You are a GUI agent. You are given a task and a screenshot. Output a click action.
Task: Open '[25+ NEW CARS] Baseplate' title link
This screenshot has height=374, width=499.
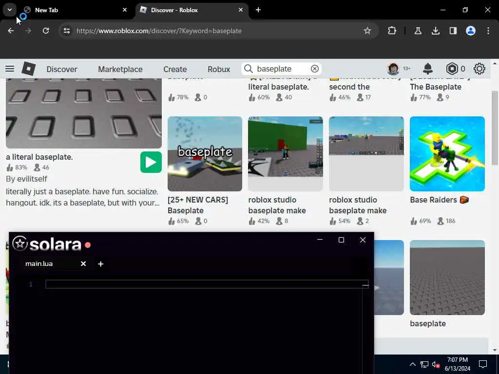[x=198, y=205]
